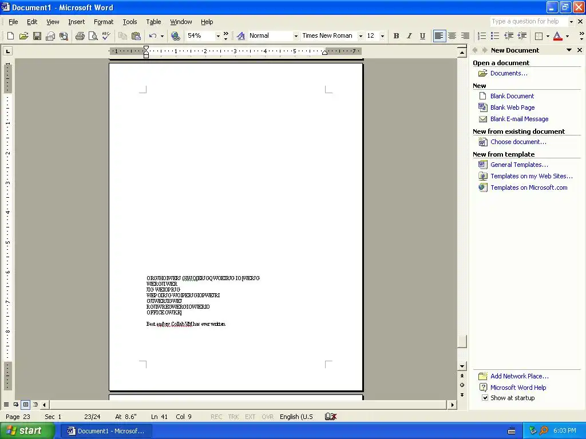586x439 pixels.
Task: Open the font color dropdown arrow
Action: 567,36
